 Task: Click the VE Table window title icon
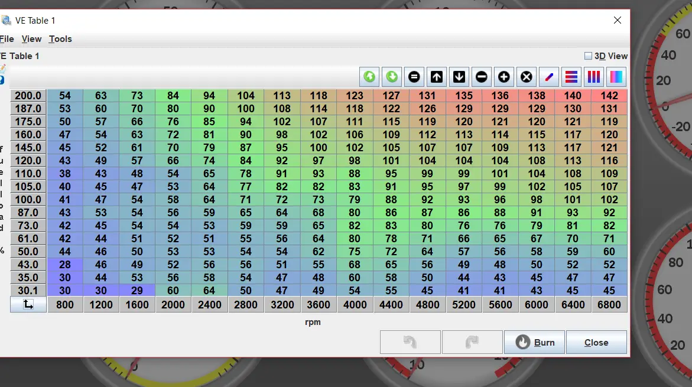click(6, 20)
